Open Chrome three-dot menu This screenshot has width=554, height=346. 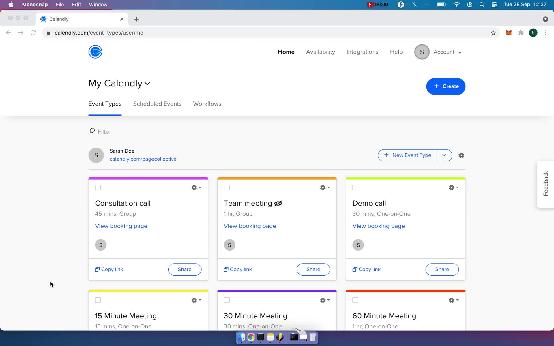click(545, 33)
